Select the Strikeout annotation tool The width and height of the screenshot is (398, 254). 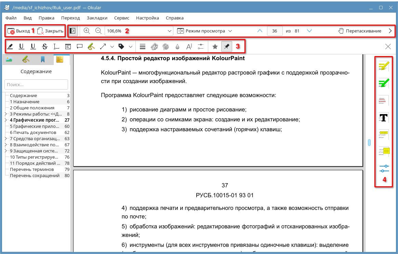click(x=44, y=46)
